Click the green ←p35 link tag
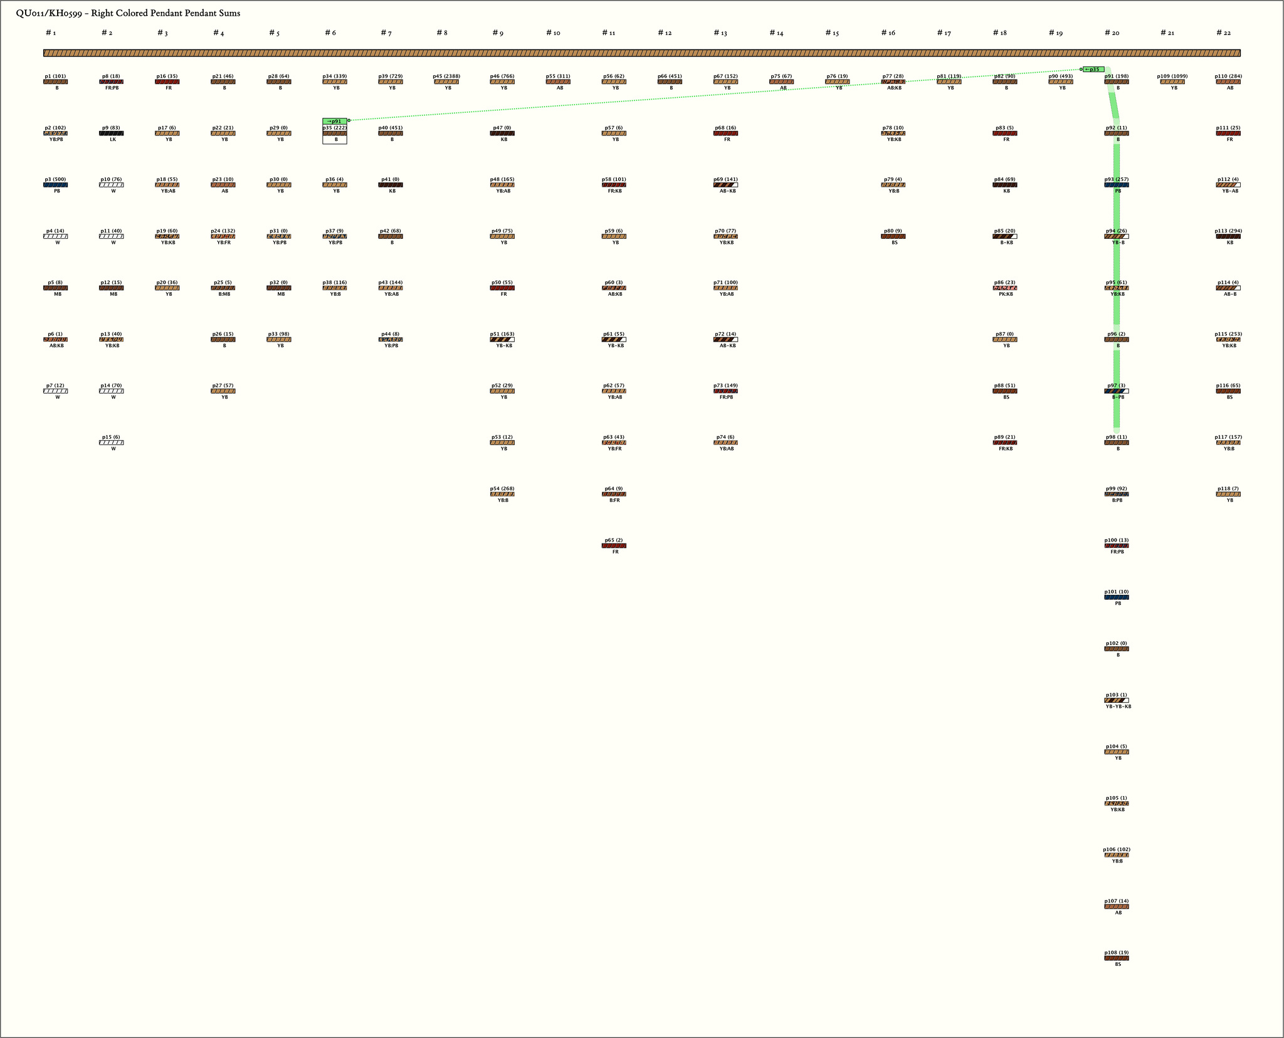The height and width of the screenshot is (1038, 1284). tap(1093, 70)
